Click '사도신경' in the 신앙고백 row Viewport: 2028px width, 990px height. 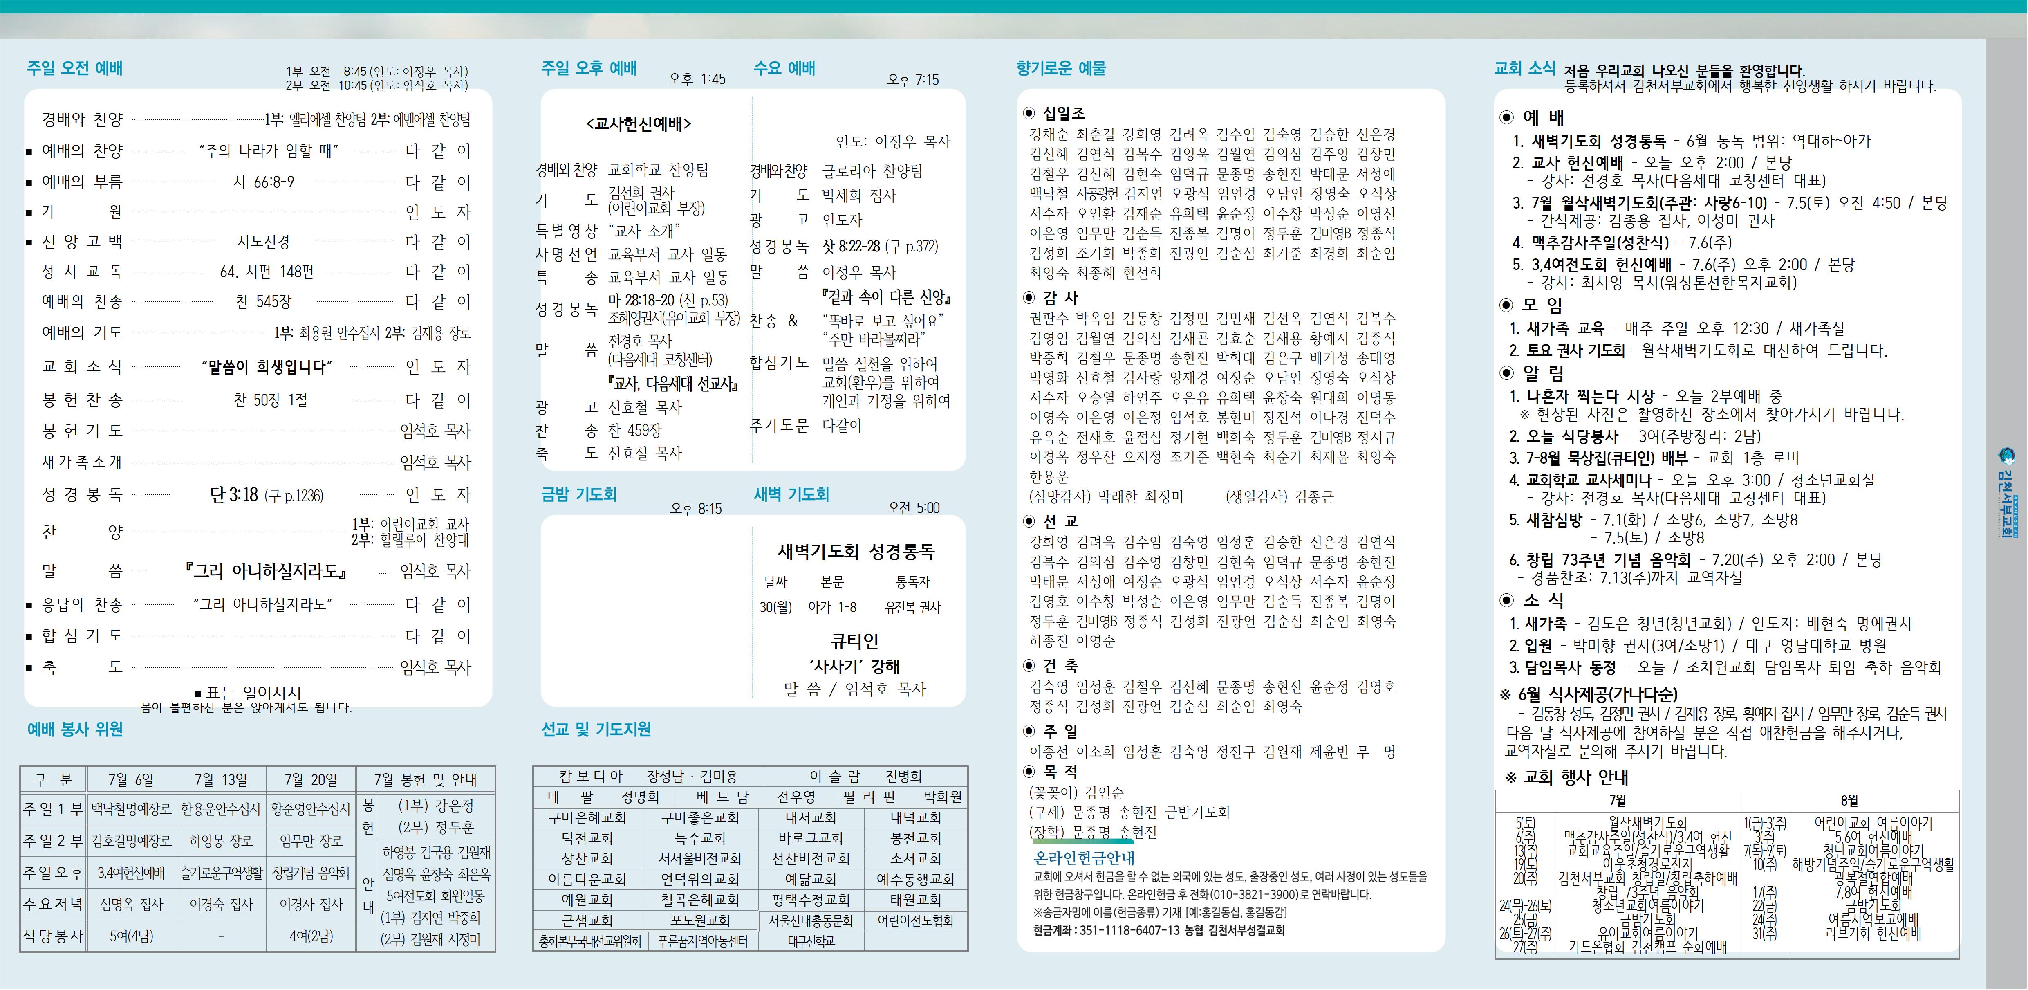click(264, 242)
